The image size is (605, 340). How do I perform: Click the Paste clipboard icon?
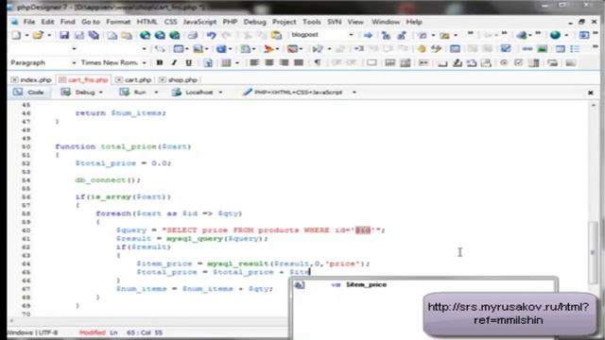(x=276, y=35)
